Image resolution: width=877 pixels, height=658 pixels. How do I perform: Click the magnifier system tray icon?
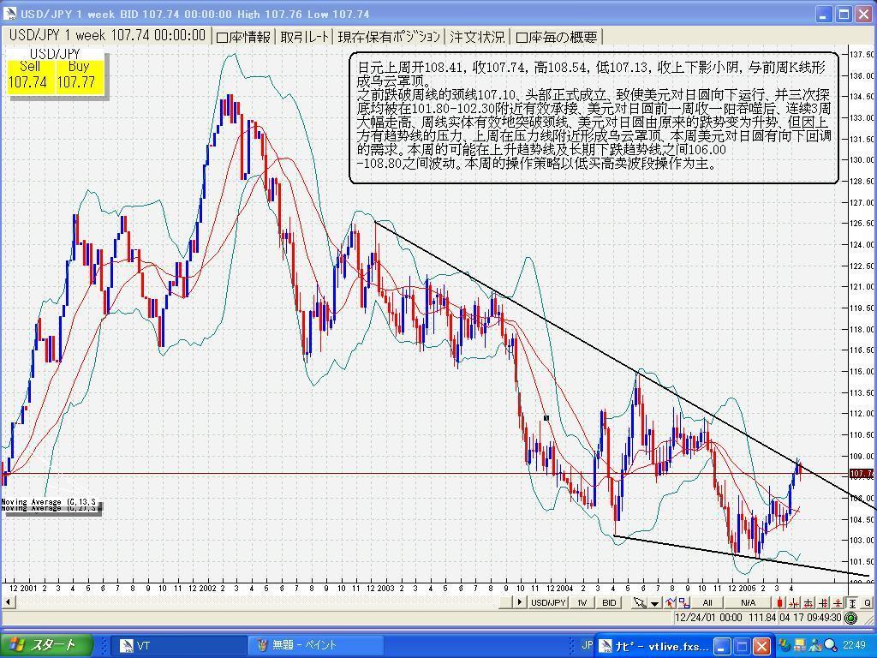[831, 645]
